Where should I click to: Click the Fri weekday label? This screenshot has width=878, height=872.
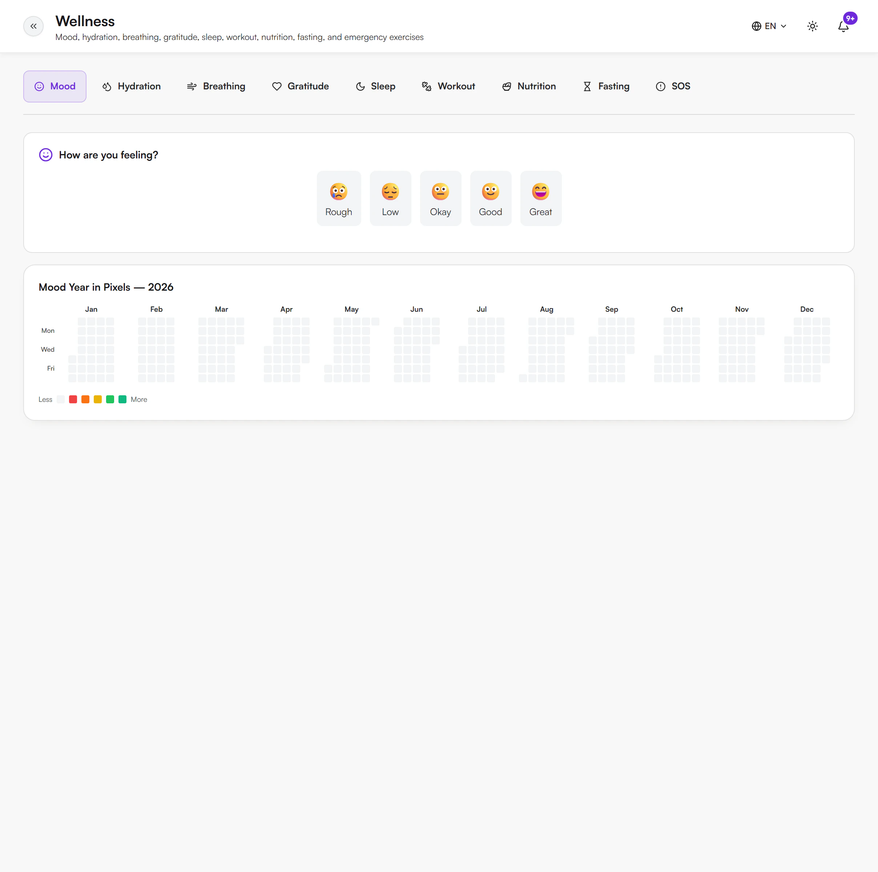click(x=51, y=368)
